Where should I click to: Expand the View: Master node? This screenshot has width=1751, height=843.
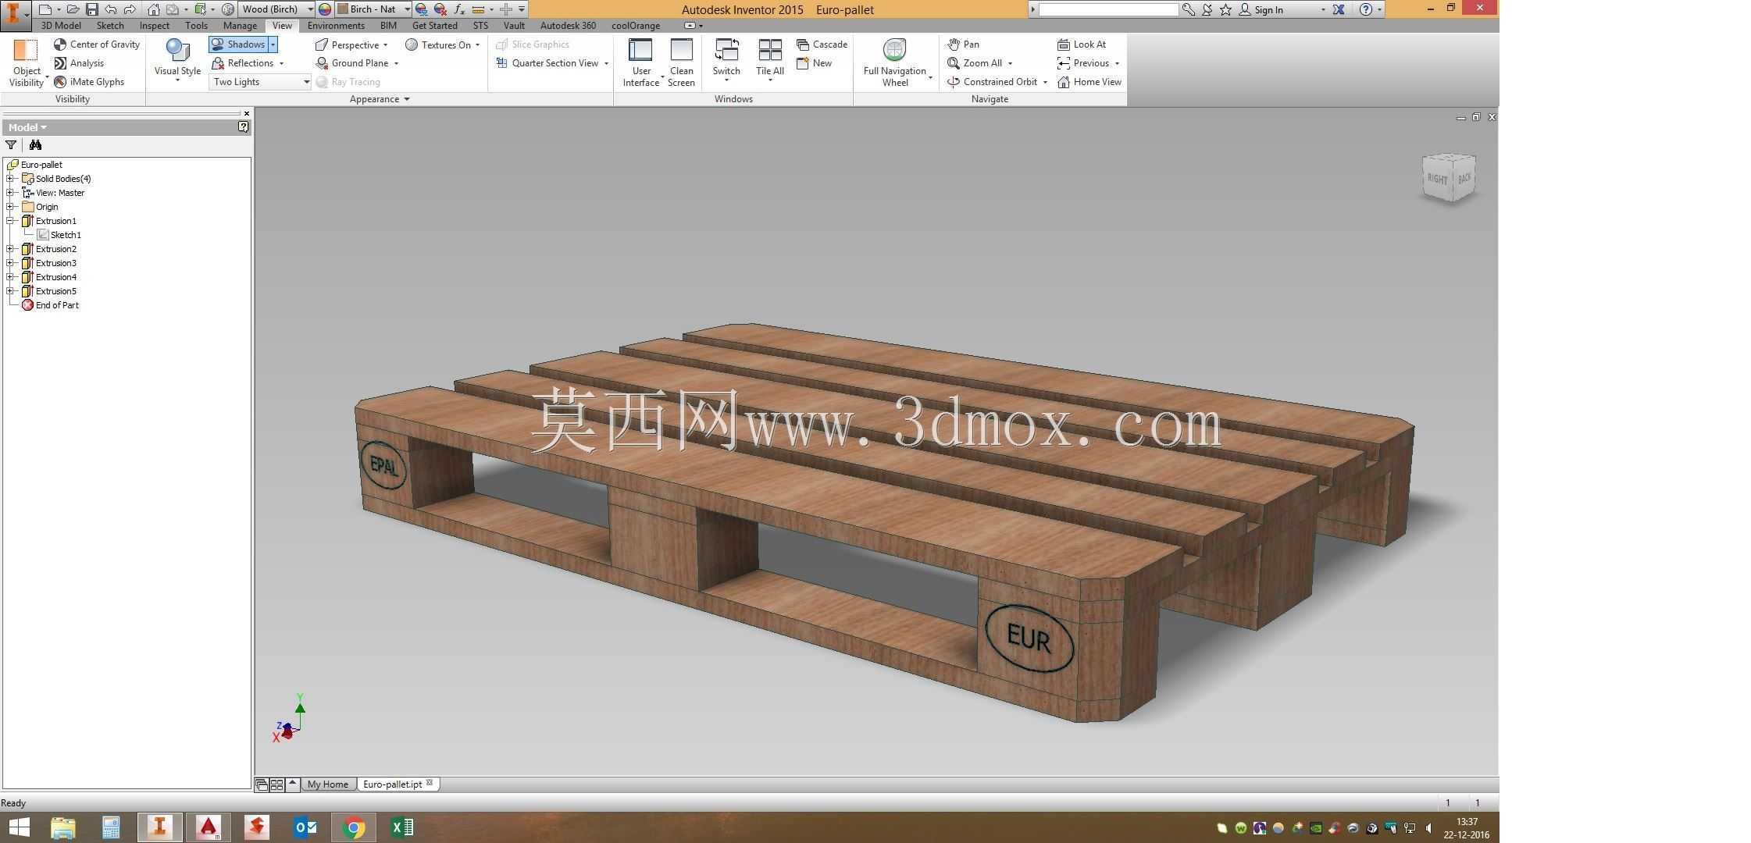[x=11, y=193]
